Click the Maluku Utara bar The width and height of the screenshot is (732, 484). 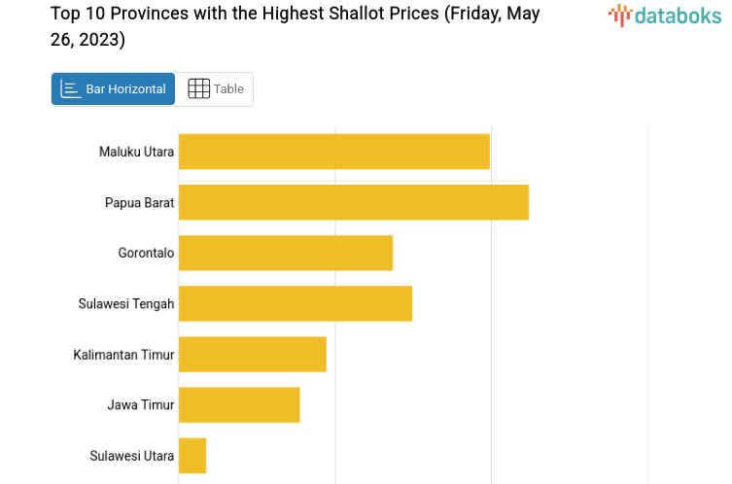coord(333,152)
